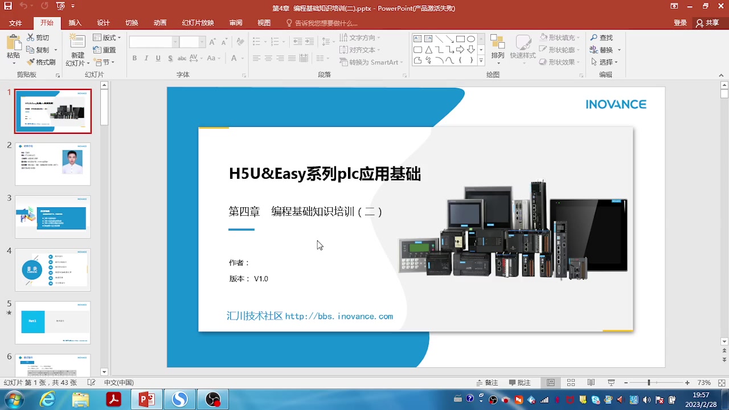Click the Sign in (登录) link
Image resolution: width=729 pixels, height=410 pixels.
(680, 23)
